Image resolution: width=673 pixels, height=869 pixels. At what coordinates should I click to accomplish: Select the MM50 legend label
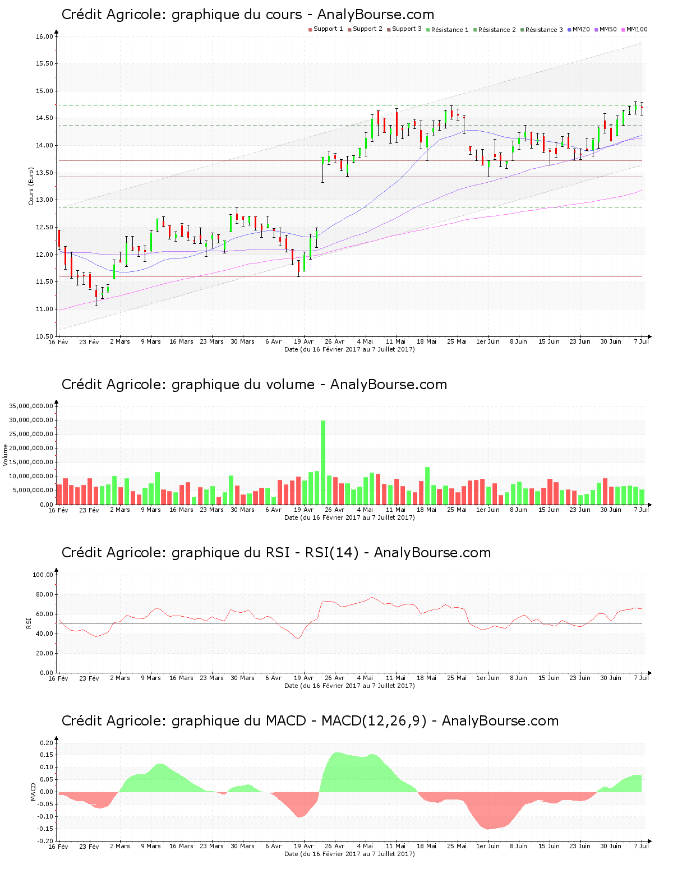point(608,29)
